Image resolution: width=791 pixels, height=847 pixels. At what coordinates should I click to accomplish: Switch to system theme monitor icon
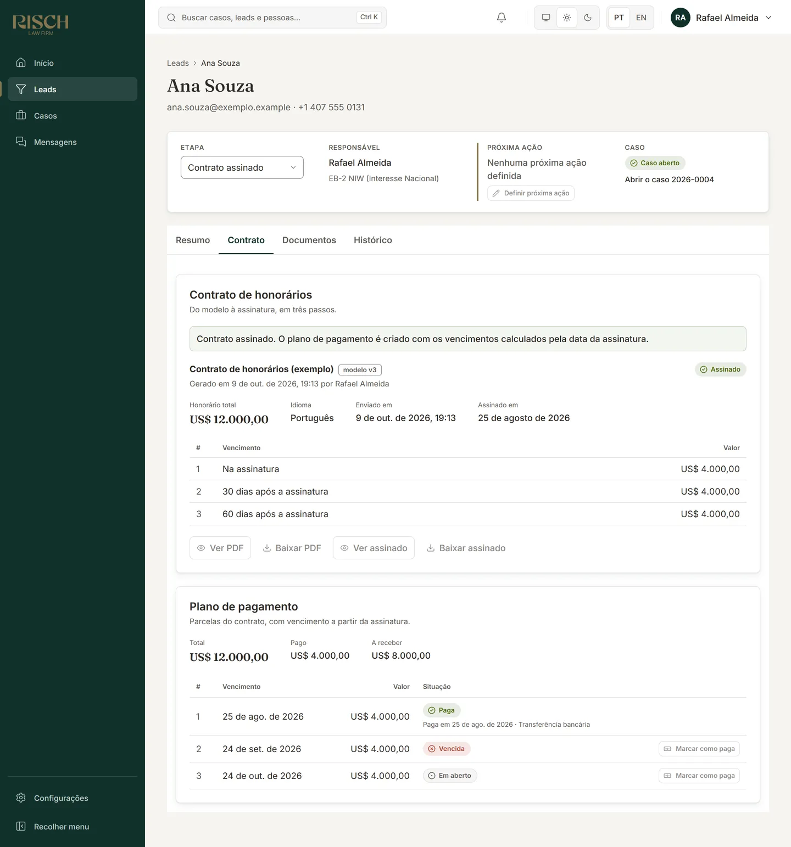pyautogui.click(x=546, y=18)
